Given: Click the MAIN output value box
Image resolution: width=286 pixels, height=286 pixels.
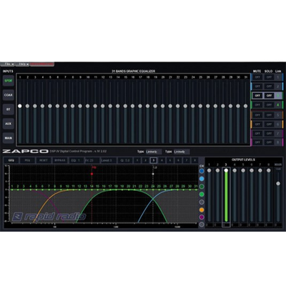Looking at the screenshot, I should 278,225.
